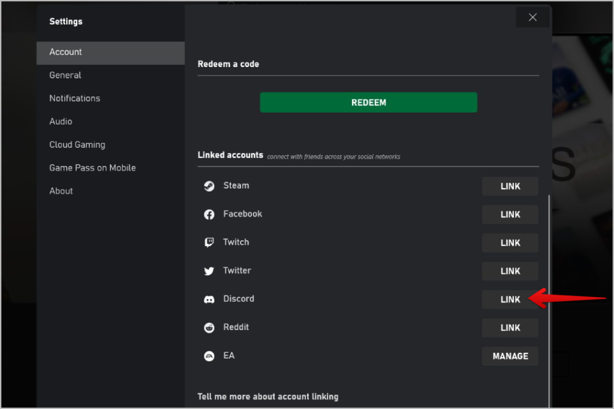Link the Discord account

(510, 299)
